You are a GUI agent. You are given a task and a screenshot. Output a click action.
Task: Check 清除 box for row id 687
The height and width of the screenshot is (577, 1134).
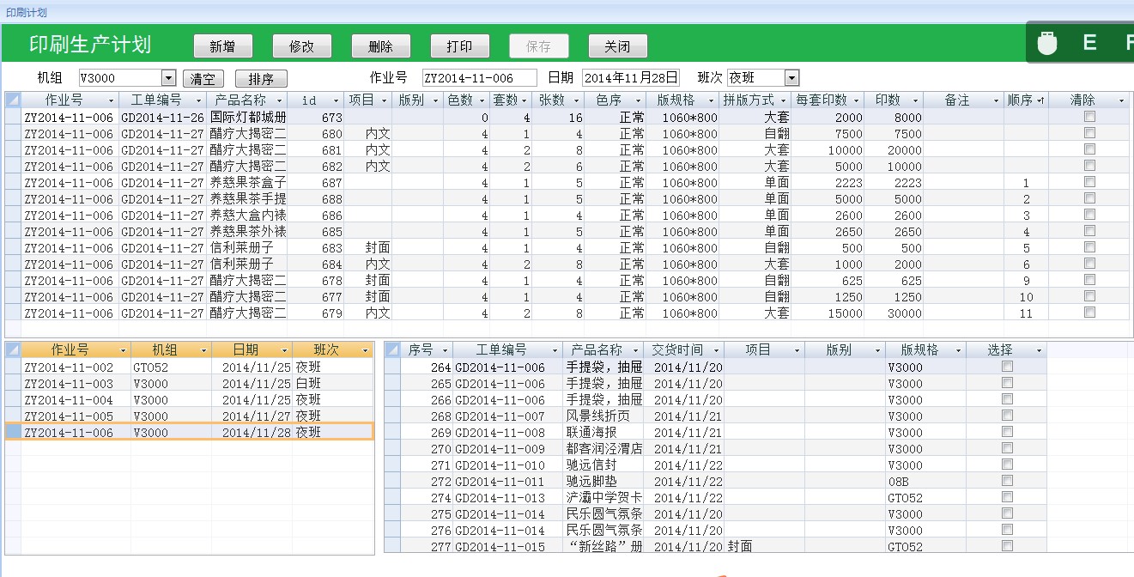[x=1089, y=182]
